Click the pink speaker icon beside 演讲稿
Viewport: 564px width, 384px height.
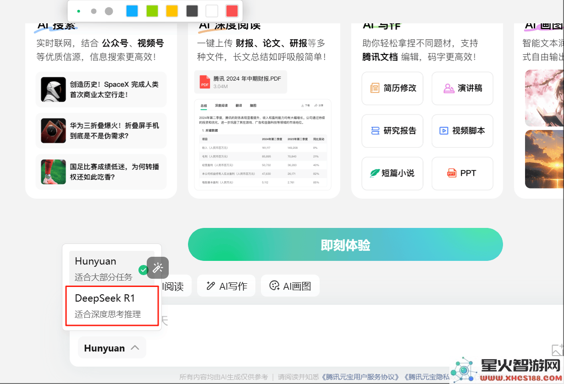coord(449,88)
